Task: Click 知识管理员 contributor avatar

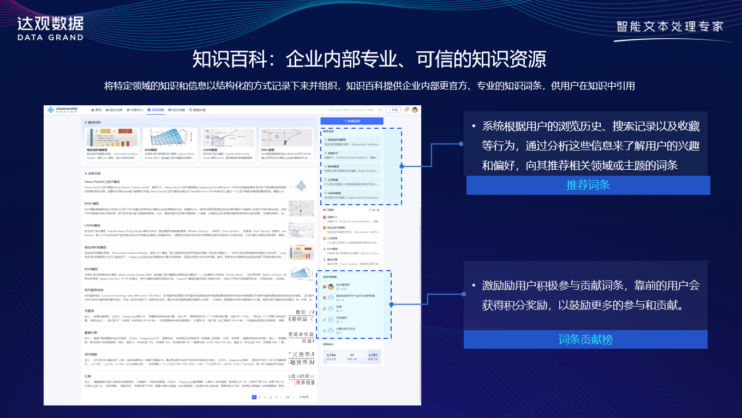Action: [330, 286]
